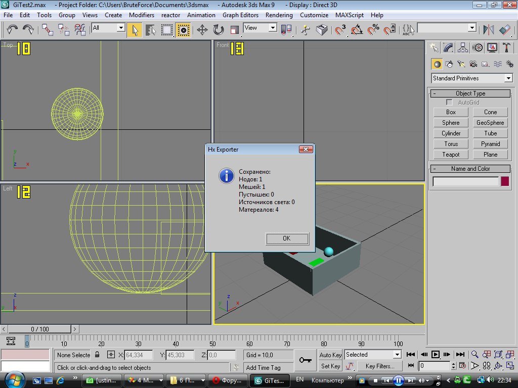Expand the selection filter All dropdown

121,28
